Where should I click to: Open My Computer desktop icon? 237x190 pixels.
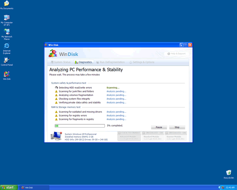(6, 18)
